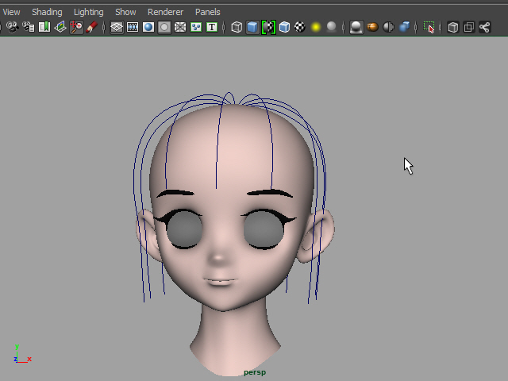
Task: Open the Renderer menu
Action: [x=165, y=12]
